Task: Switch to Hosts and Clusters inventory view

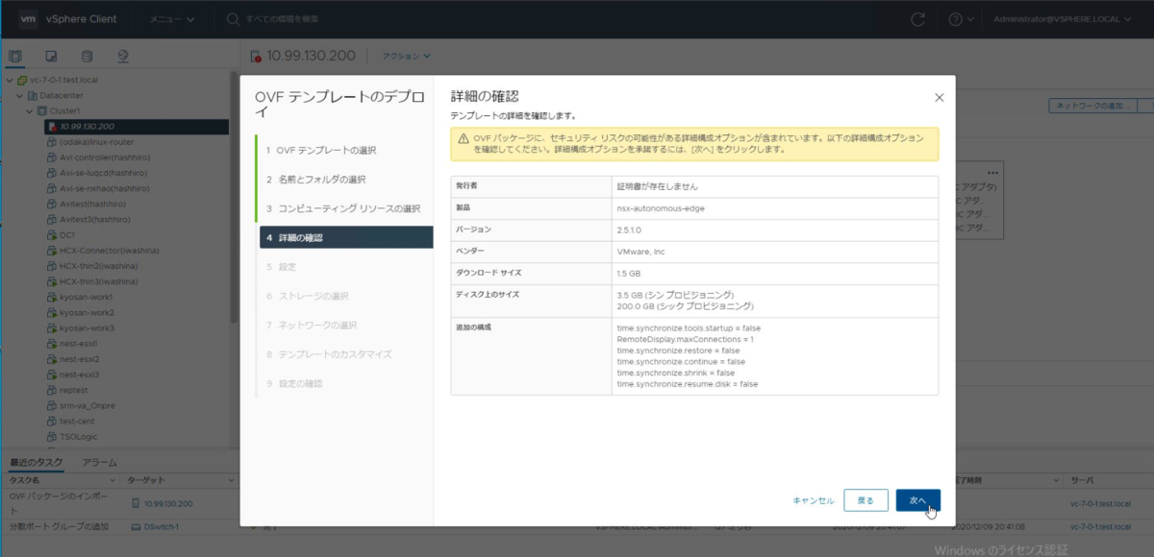Action: (x=15, y=56)
